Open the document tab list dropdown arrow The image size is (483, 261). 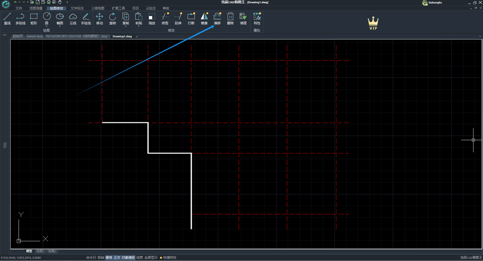click(480, 36)
